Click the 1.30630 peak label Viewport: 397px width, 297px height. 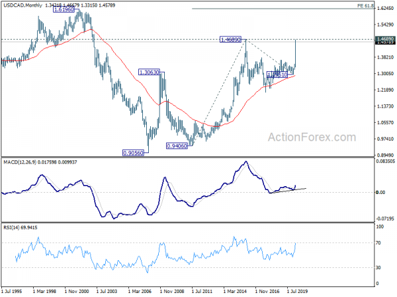pos(150,73)
